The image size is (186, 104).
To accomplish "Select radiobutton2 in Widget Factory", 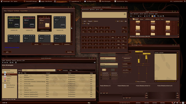I will (x=114, y=75).
